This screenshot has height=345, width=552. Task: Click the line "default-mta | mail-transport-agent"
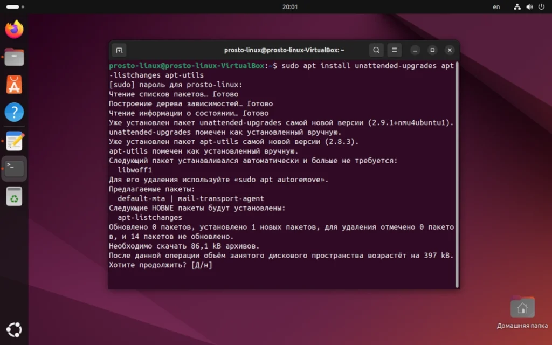click(x=191, y=198)
